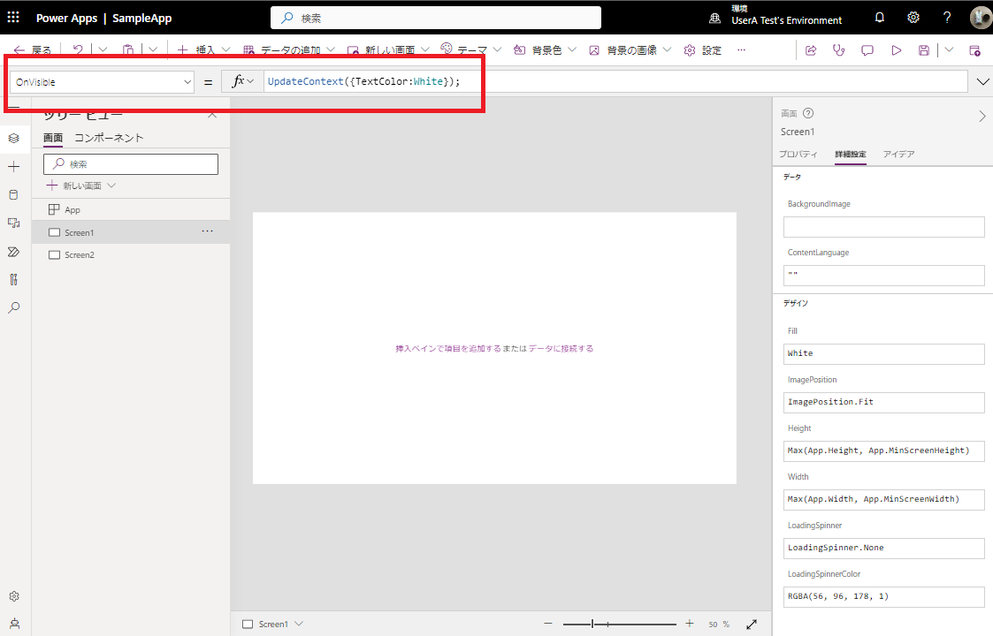Click the データに接続する link on canvas
Screen dimensions: 993x636
(x=561, y=349)
